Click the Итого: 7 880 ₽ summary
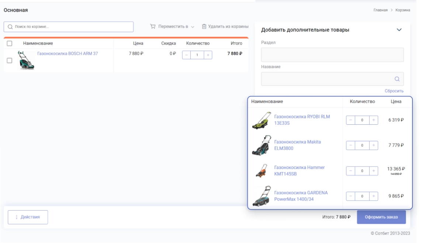Image resolution: width=422 pixels, height=243 pixels. point(336,217)
